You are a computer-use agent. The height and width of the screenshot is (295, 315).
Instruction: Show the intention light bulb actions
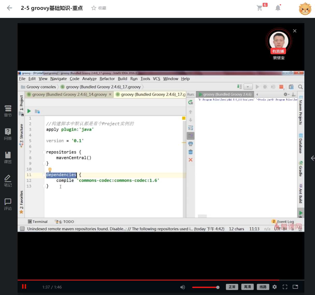tap(50, 170)
